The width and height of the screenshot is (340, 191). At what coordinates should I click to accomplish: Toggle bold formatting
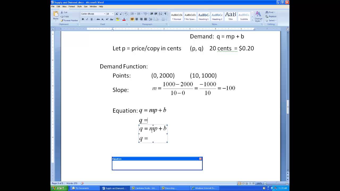pyautogui.click(x=83, y=19)
